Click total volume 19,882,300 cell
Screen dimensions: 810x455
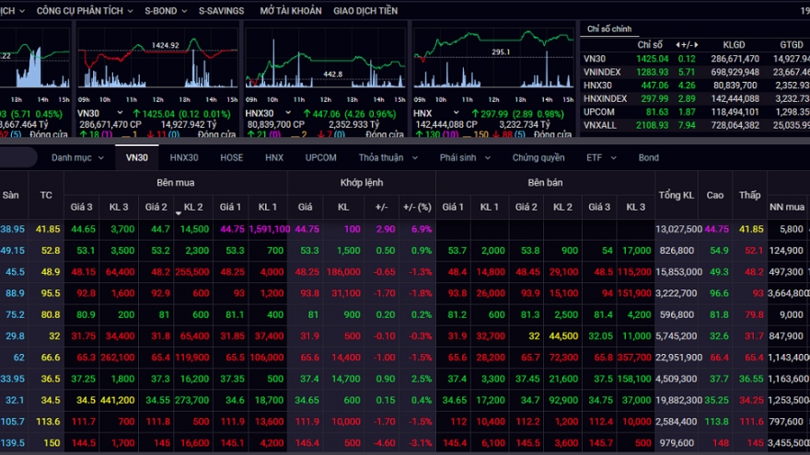(678, 401)
